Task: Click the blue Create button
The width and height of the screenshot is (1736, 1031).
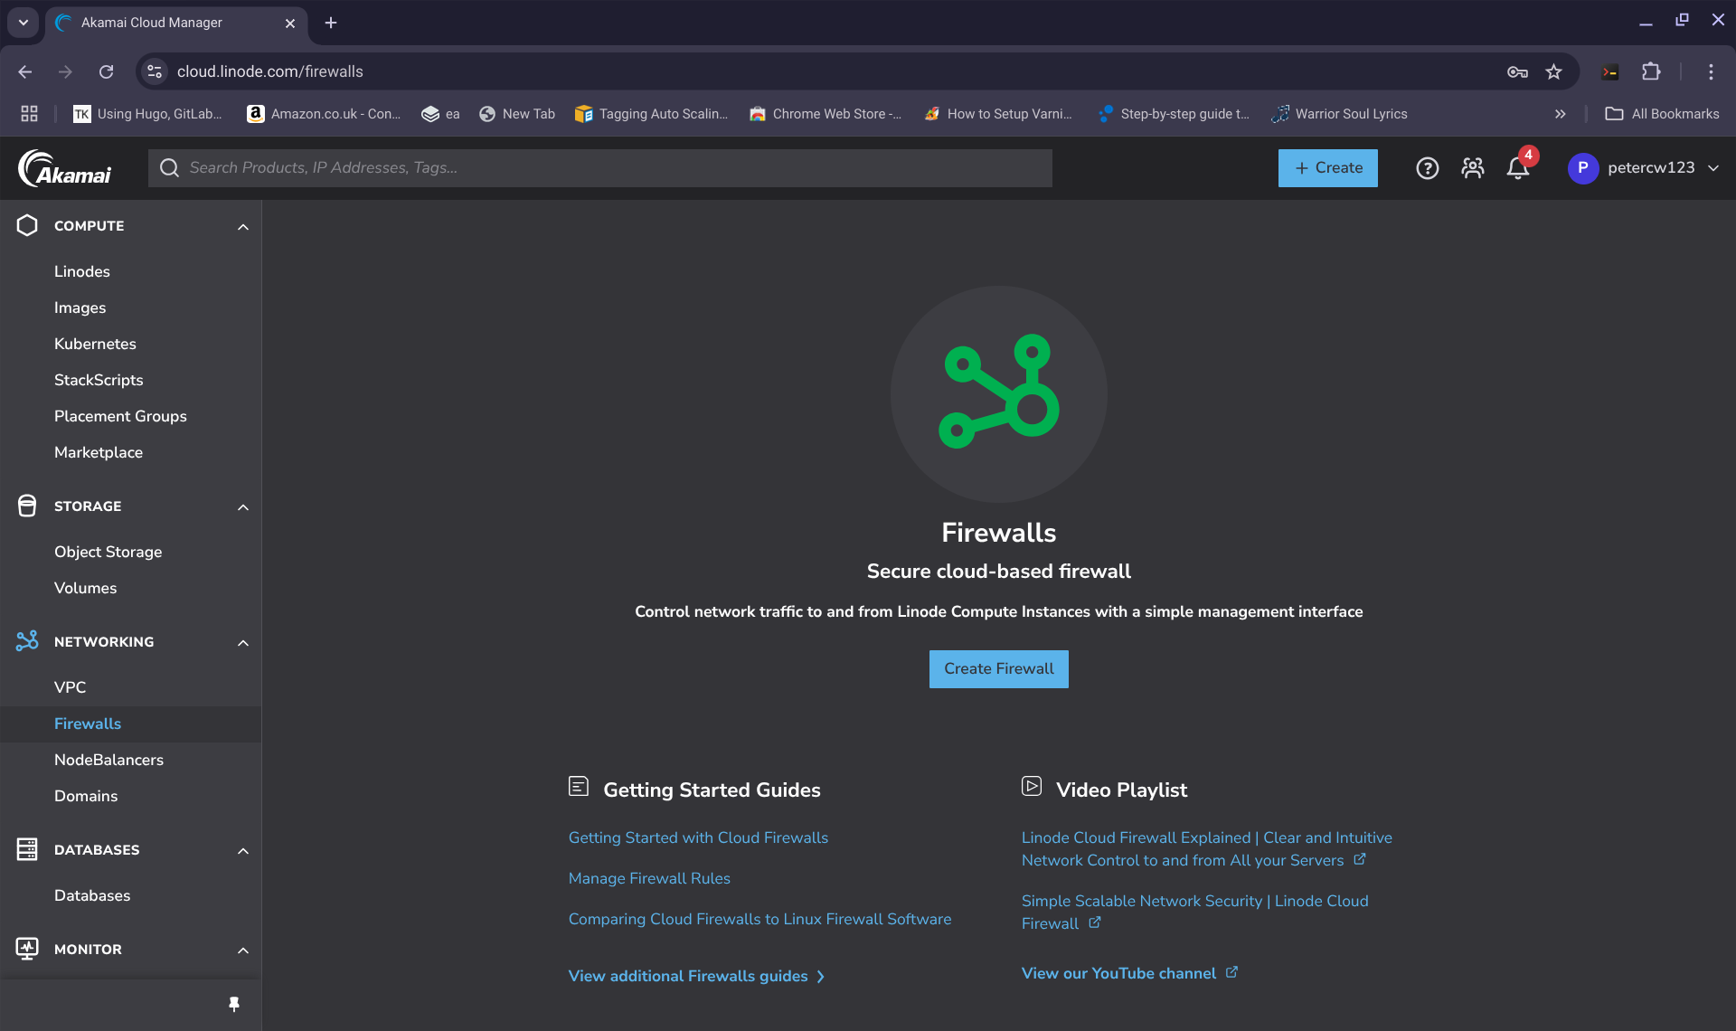Action: (1327, 168)
